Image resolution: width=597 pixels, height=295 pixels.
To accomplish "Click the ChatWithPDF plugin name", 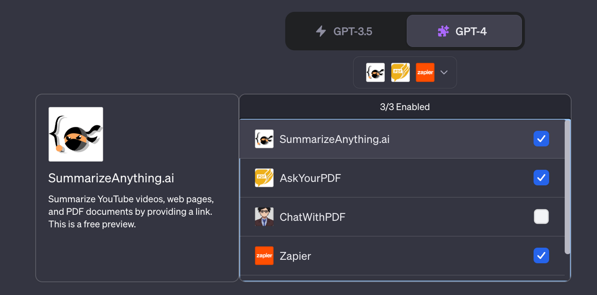I will pos(312,217).
